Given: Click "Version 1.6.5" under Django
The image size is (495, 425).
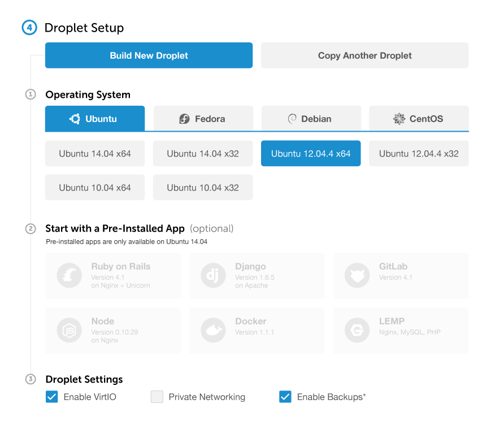Looking at the screenshot, I should (x=255, y=277).
